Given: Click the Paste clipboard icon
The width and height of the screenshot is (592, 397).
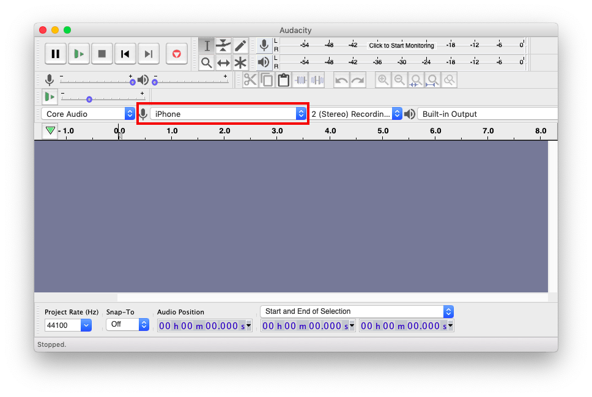Looking at the screenshot, I should point(283,80).
